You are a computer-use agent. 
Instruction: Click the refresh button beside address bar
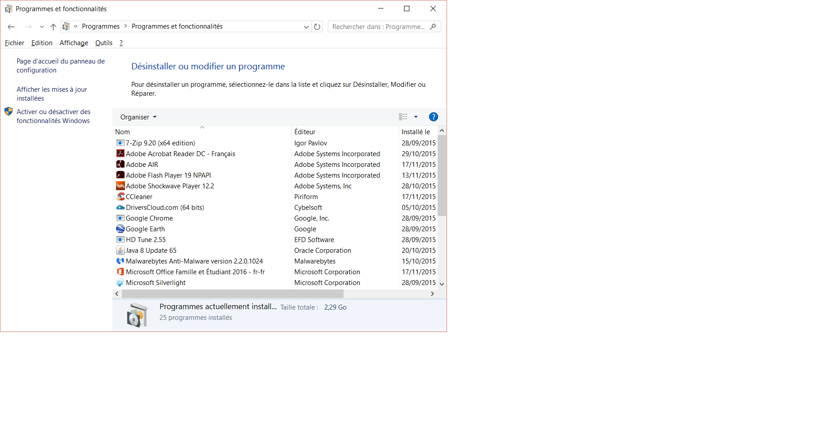[317, 27]
